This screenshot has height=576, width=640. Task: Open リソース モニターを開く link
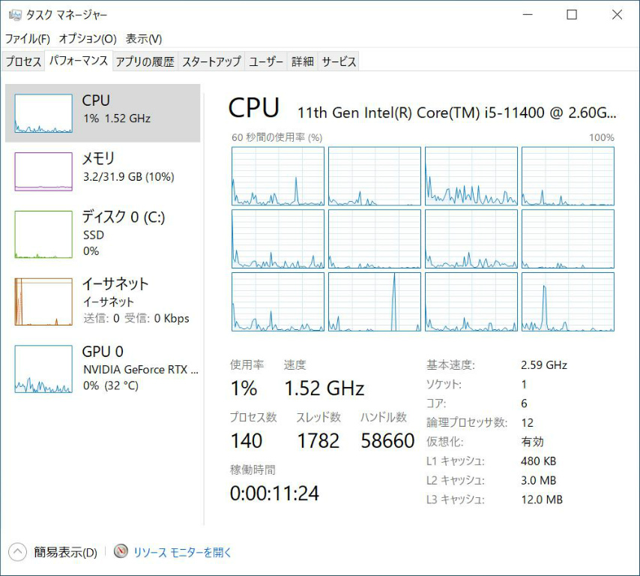183,552
